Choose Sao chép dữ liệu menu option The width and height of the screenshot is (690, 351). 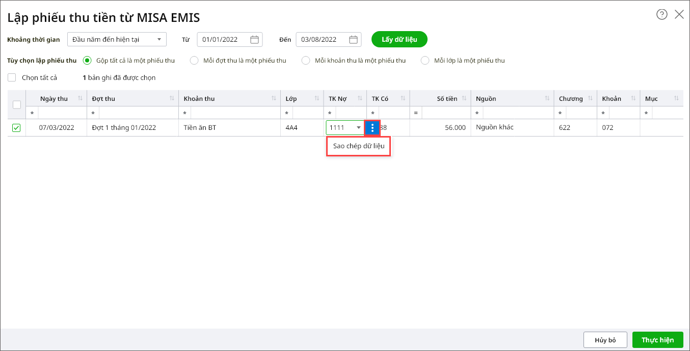pos(358,147)
